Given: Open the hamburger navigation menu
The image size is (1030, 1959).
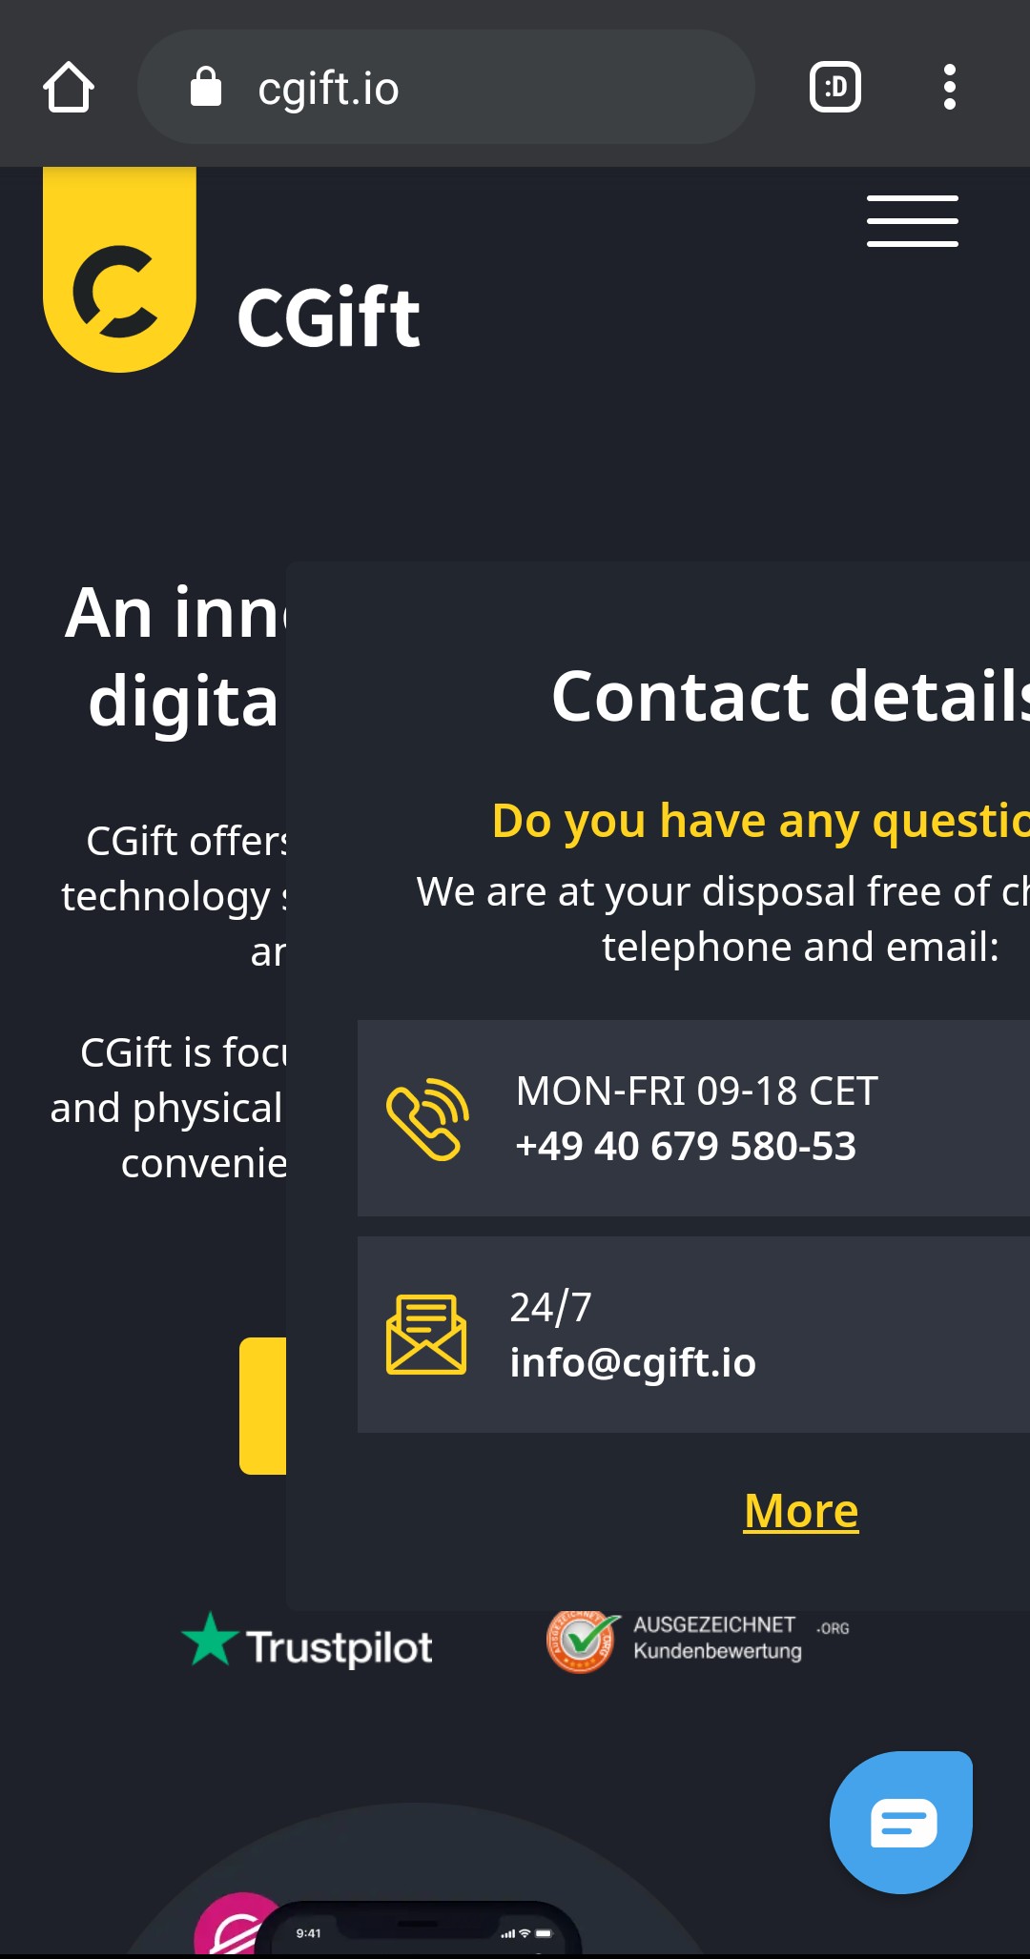Looking at the screenshot, I should tap(912, 221).
